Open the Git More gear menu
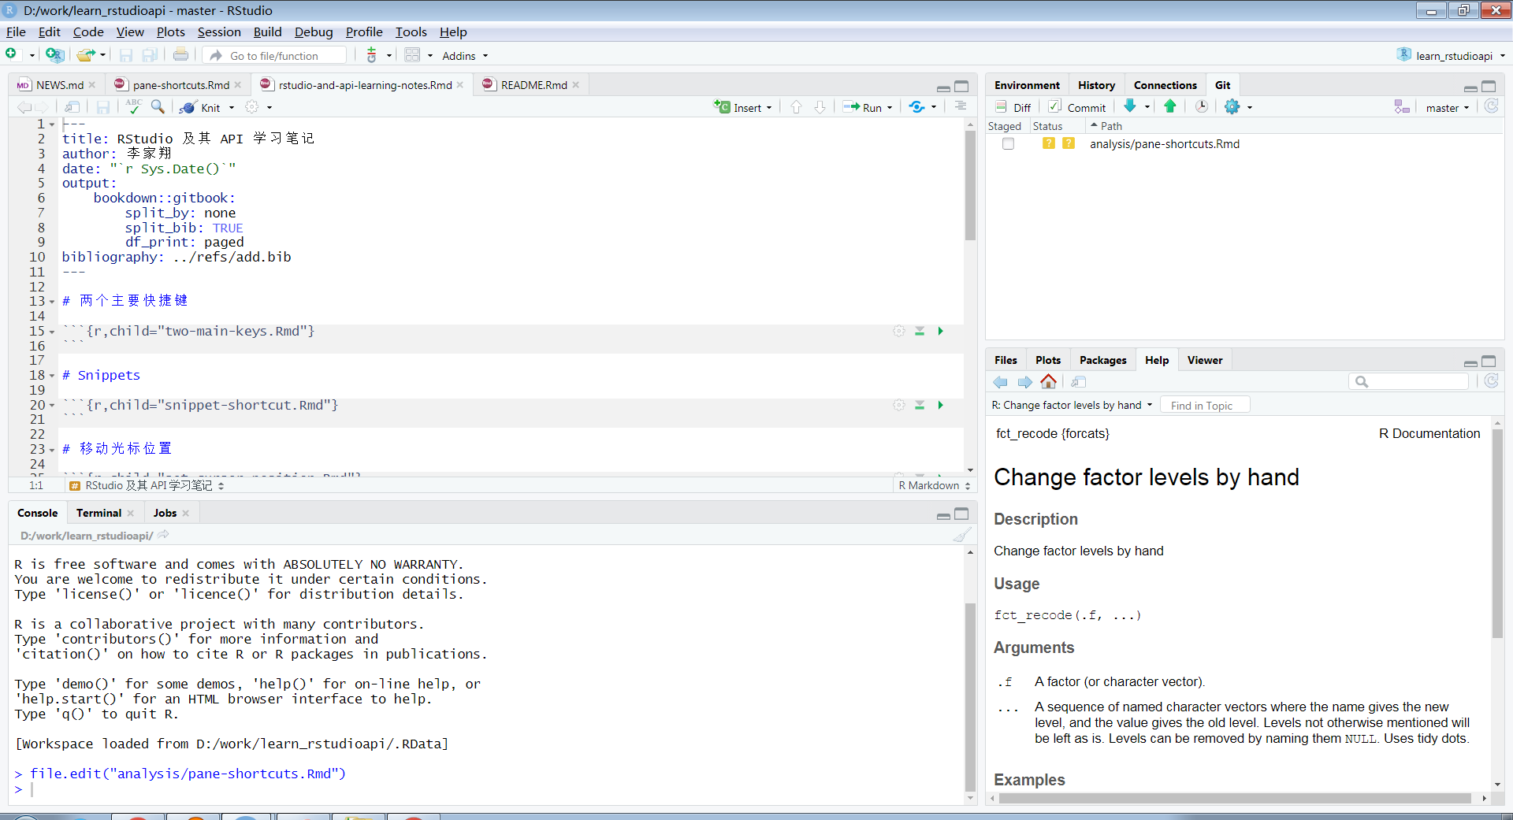This screenshot has width=1513, height=820. pyautogui.click(x=1232, y=106)
